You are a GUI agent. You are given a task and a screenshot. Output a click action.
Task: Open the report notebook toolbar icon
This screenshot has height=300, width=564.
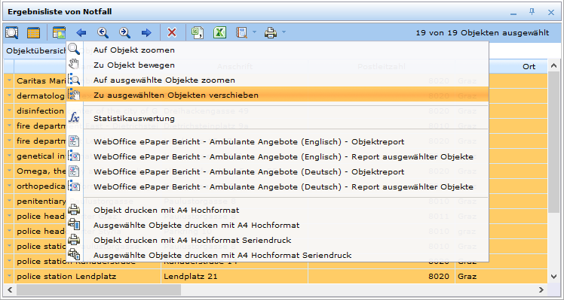click(x=242, y=33)
